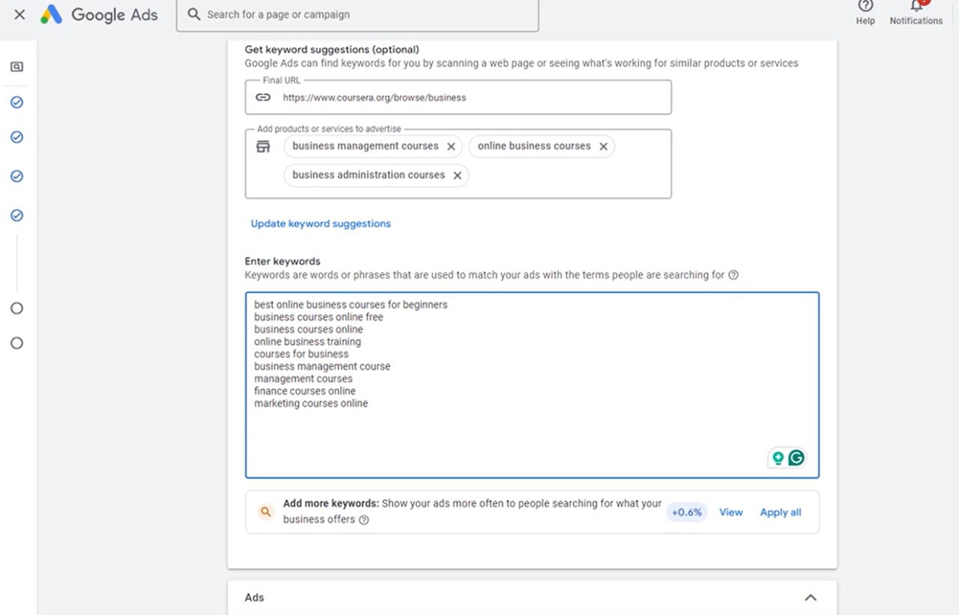959x615 pixels.
Task: Click the green lightbulb suggestion icon
Action: pyautogui.click(x=778, y=458)
